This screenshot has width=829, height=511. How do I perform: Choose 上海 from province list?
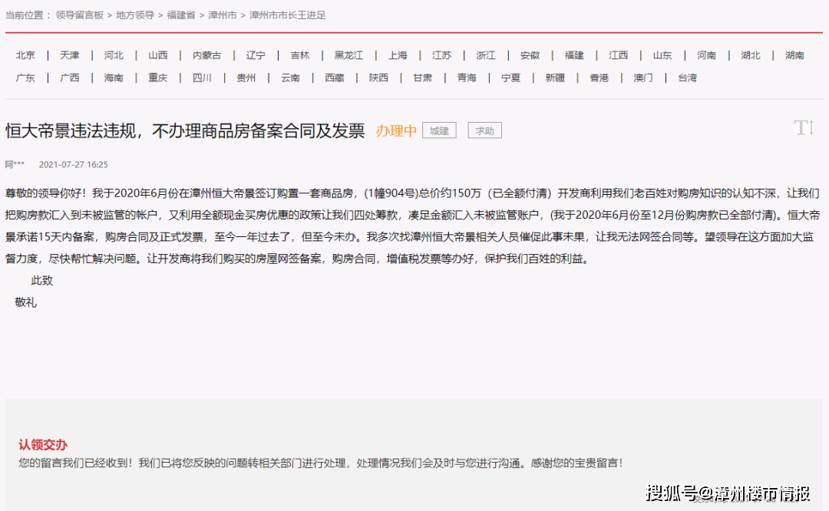point(398,55)
